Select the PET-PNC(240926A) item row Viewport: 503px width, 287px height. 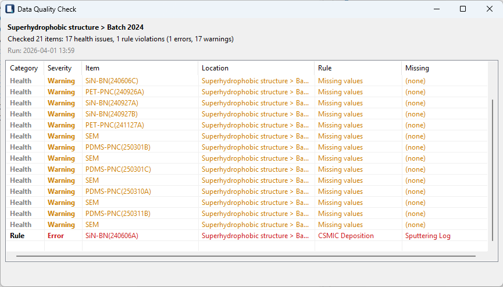pos(115,92)
